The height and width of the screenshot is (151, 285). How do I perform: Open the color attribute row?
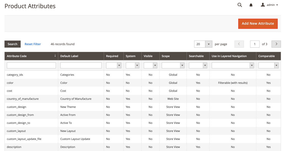coord(10,83)
